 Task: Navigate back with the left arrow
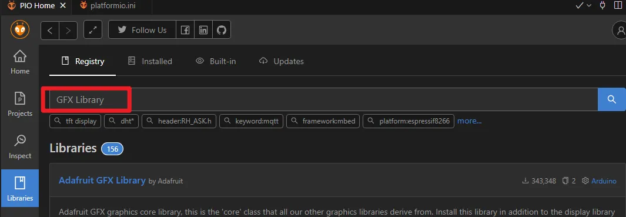pos(50,31)
